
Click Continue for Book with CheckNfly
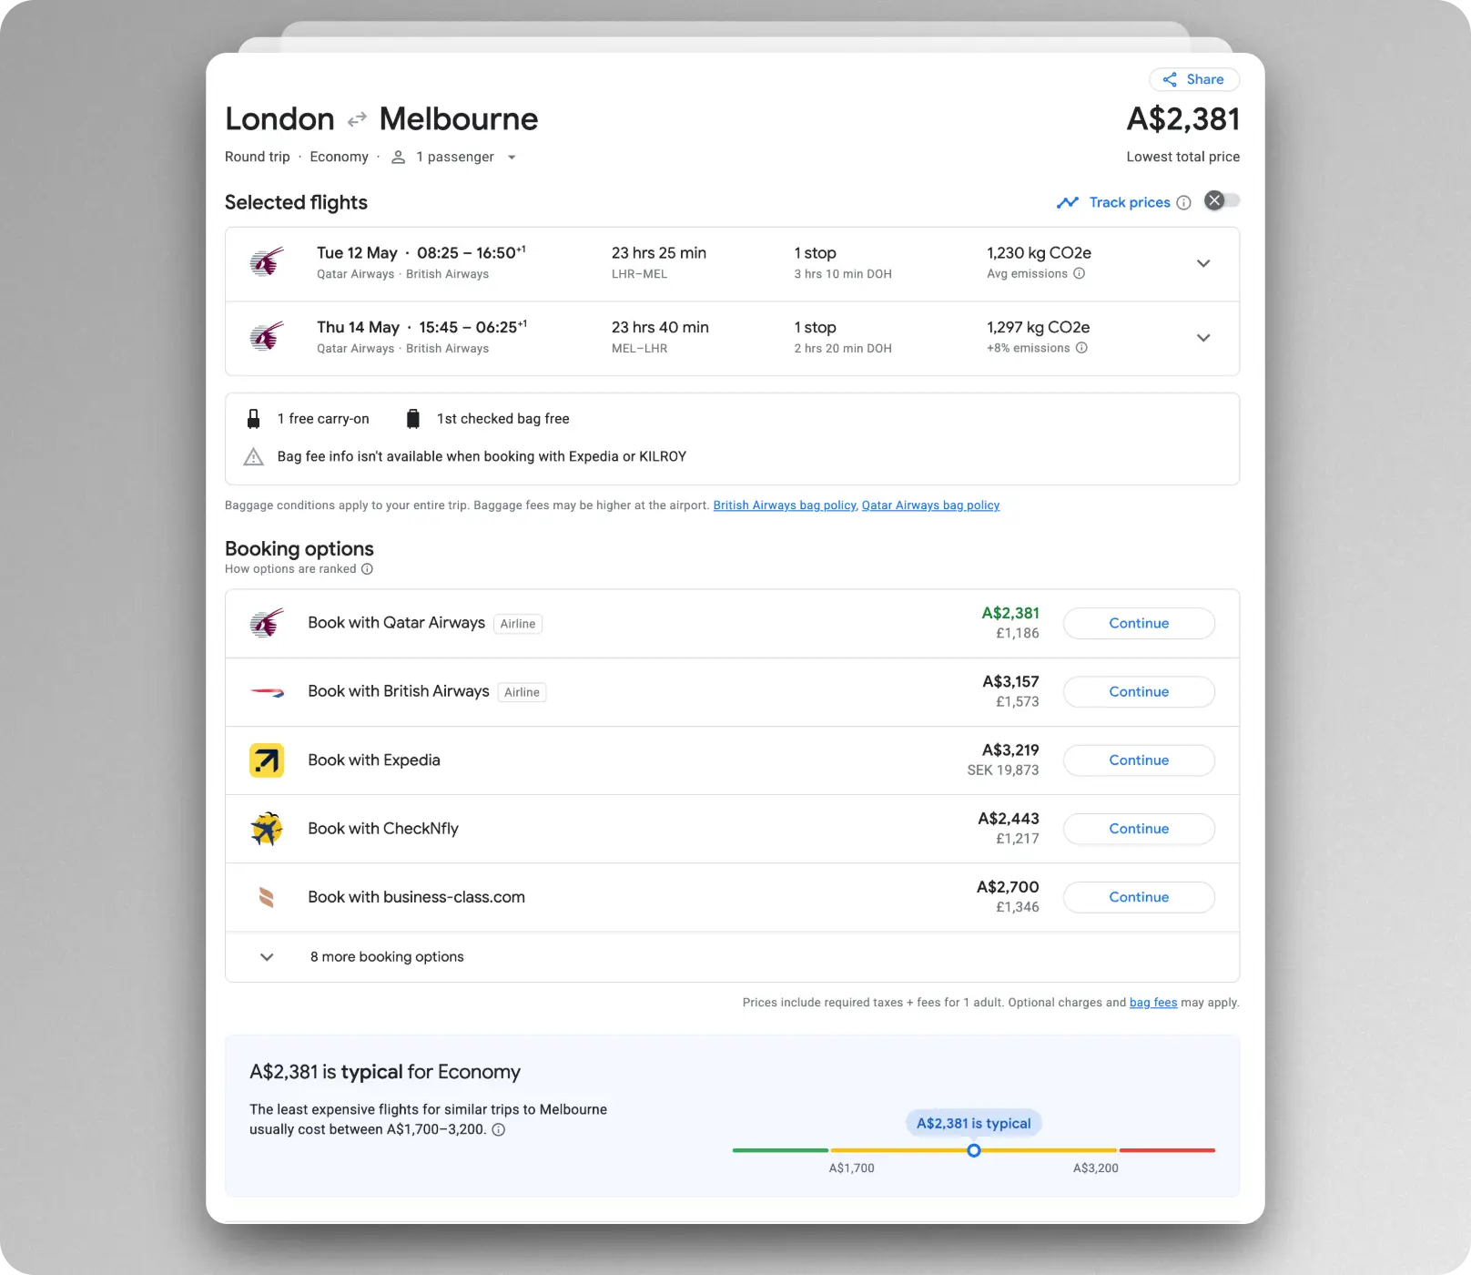1139,829
